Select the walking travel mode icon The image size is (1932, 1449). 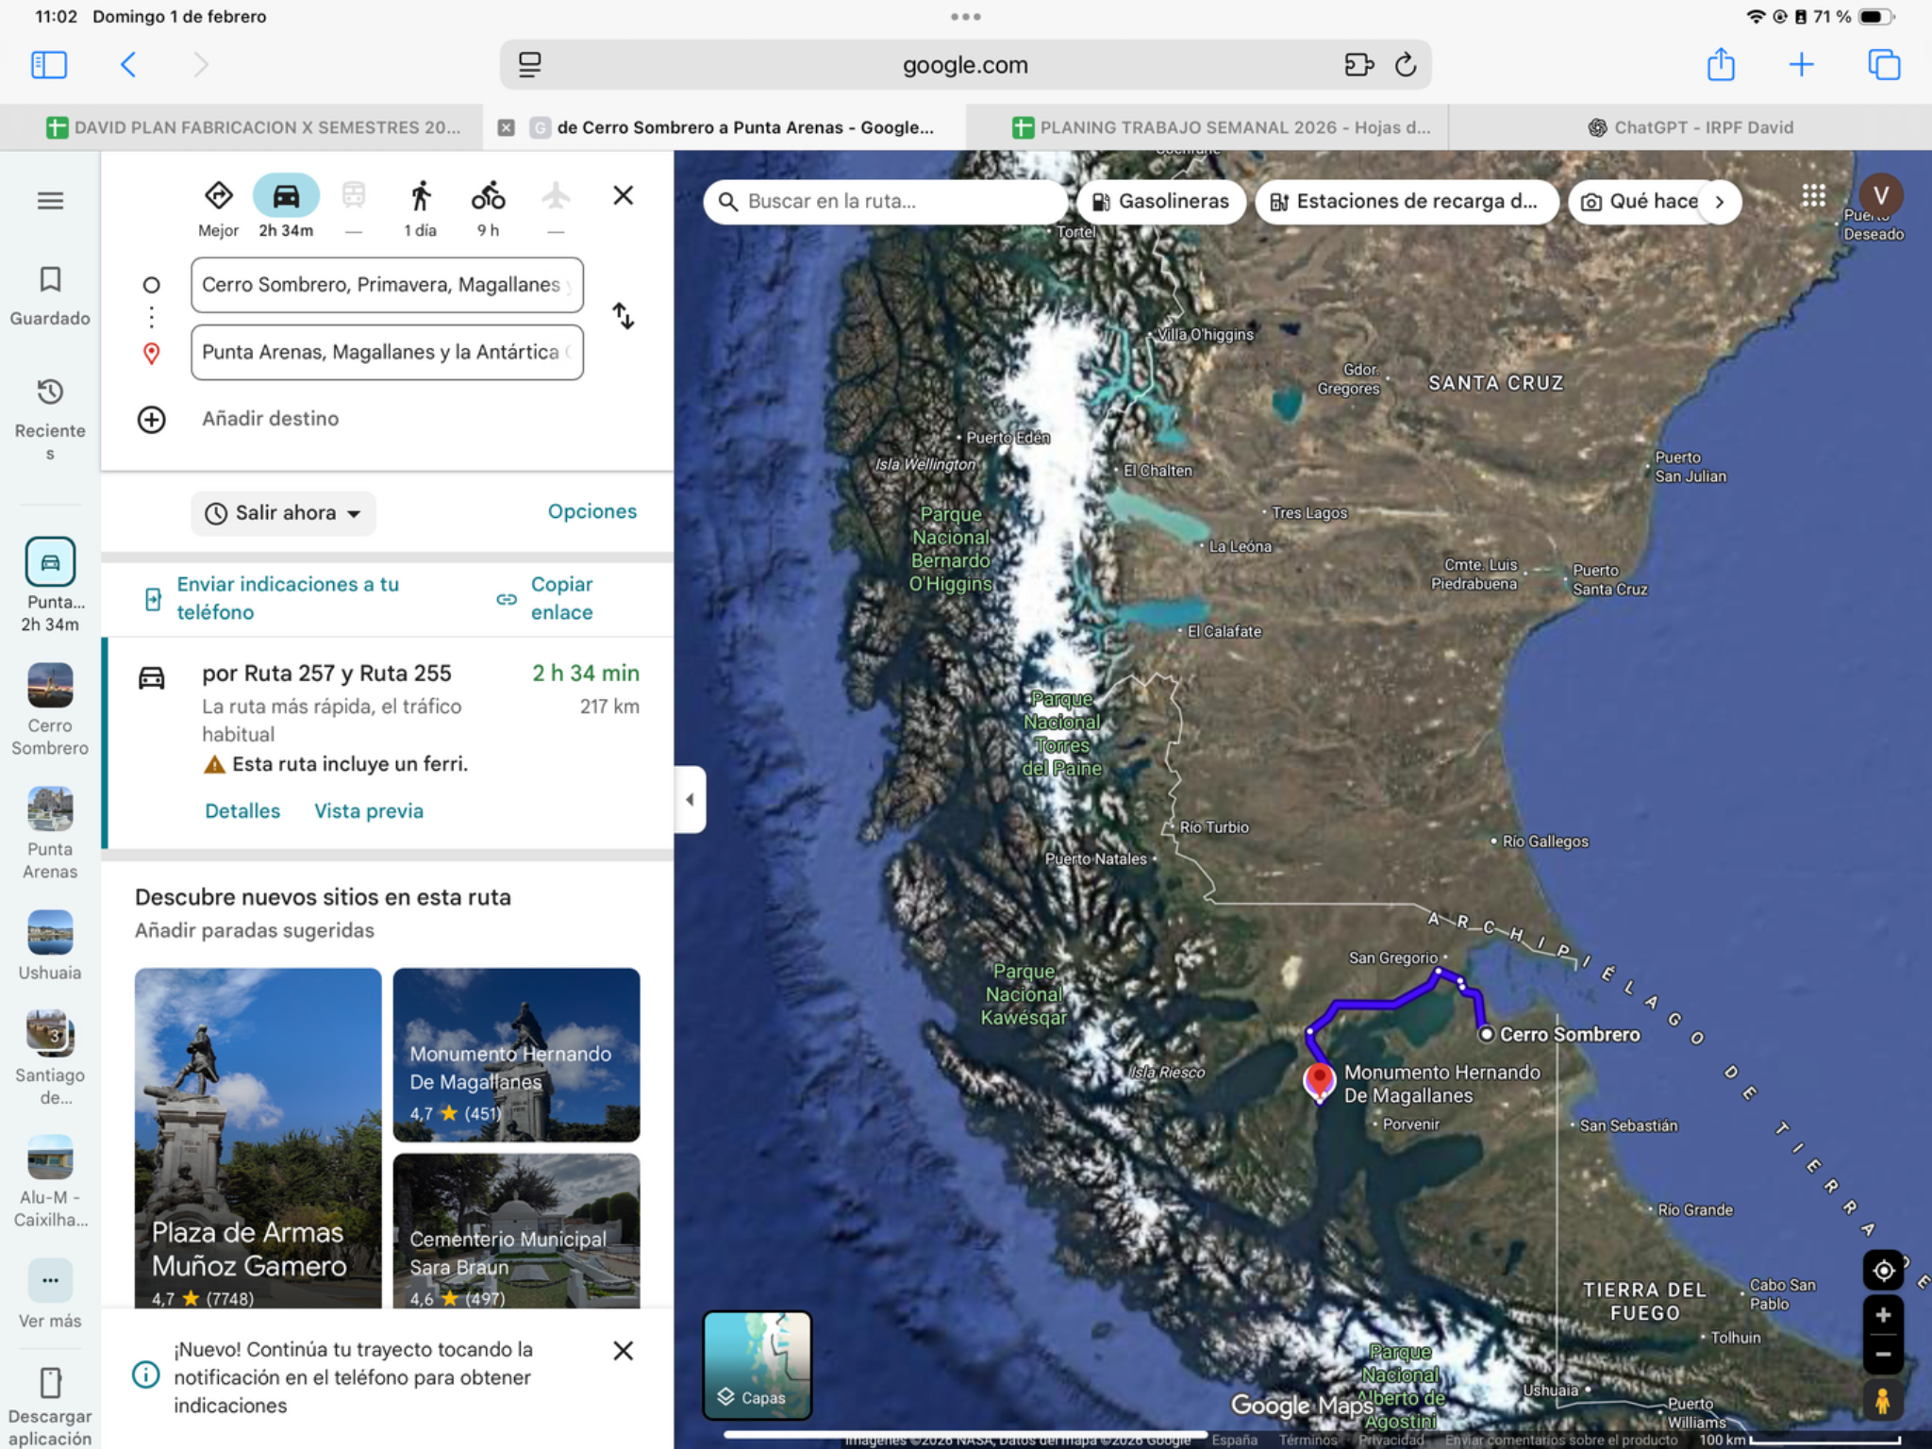click(x=421, y=196)
